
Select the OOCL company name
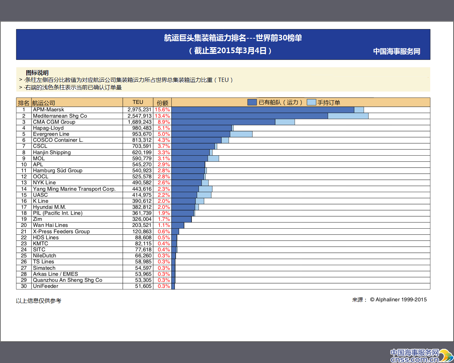coord(41,177)
